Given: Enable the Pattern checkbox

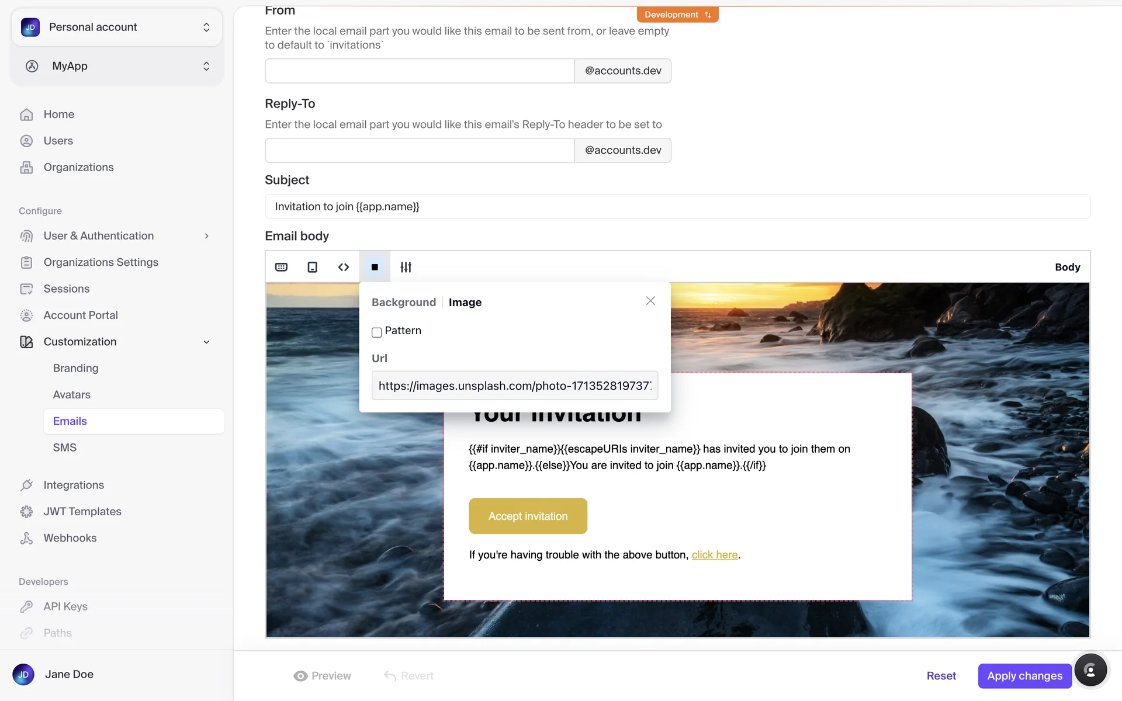Looking at the screenshot, I should pyautogui.click(x=377, y=332).
